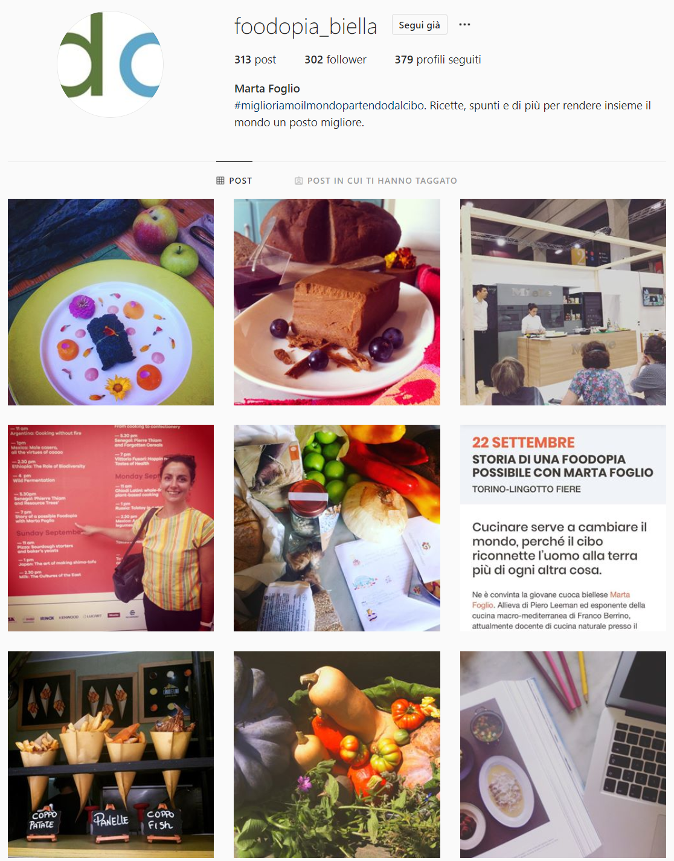
Task: Open the woman pointing at red schedule post
Action: (x=111, y=528)
